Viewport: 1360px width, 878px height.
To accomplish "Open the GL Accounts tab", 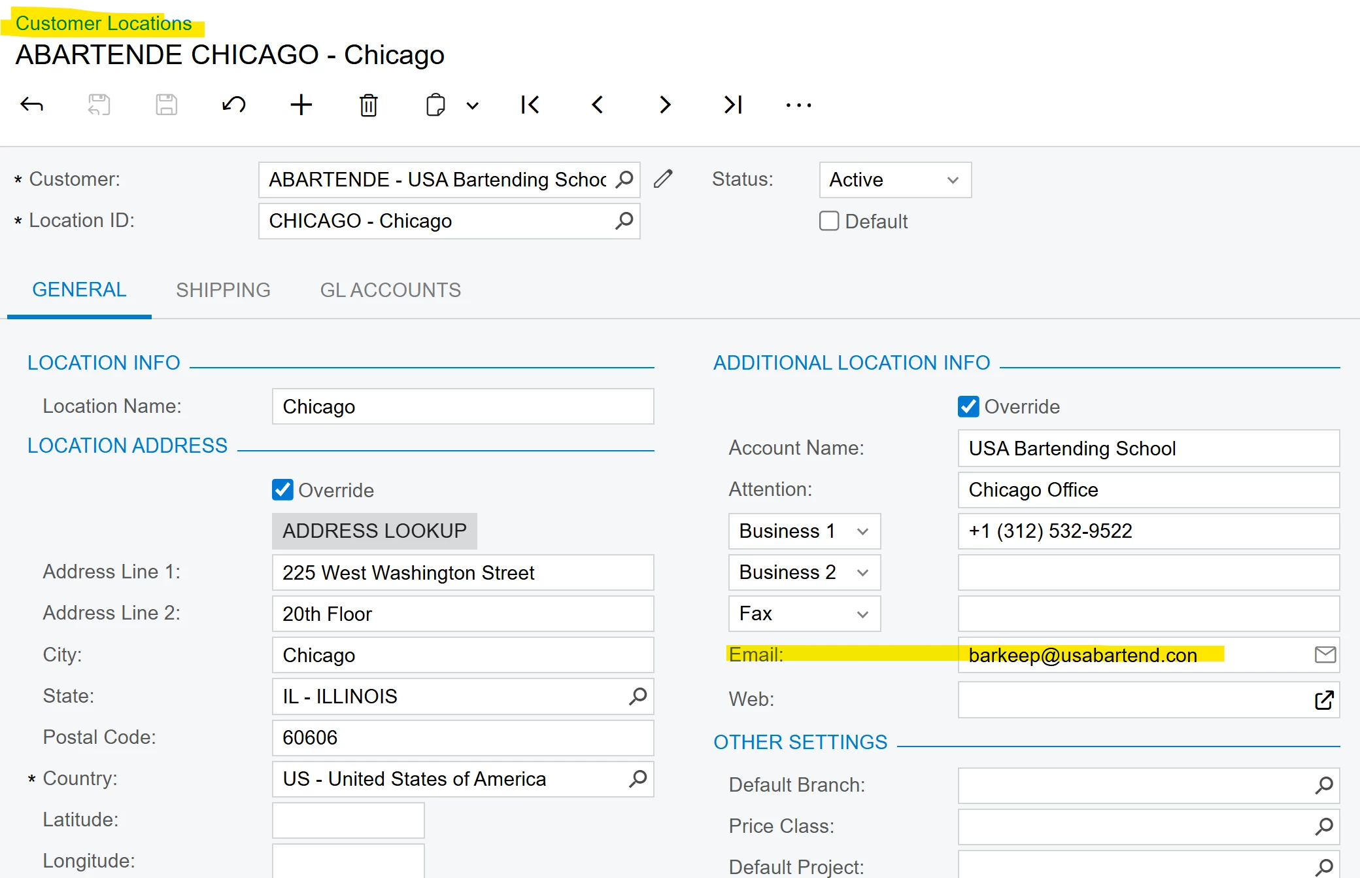I will coord(390,290).
